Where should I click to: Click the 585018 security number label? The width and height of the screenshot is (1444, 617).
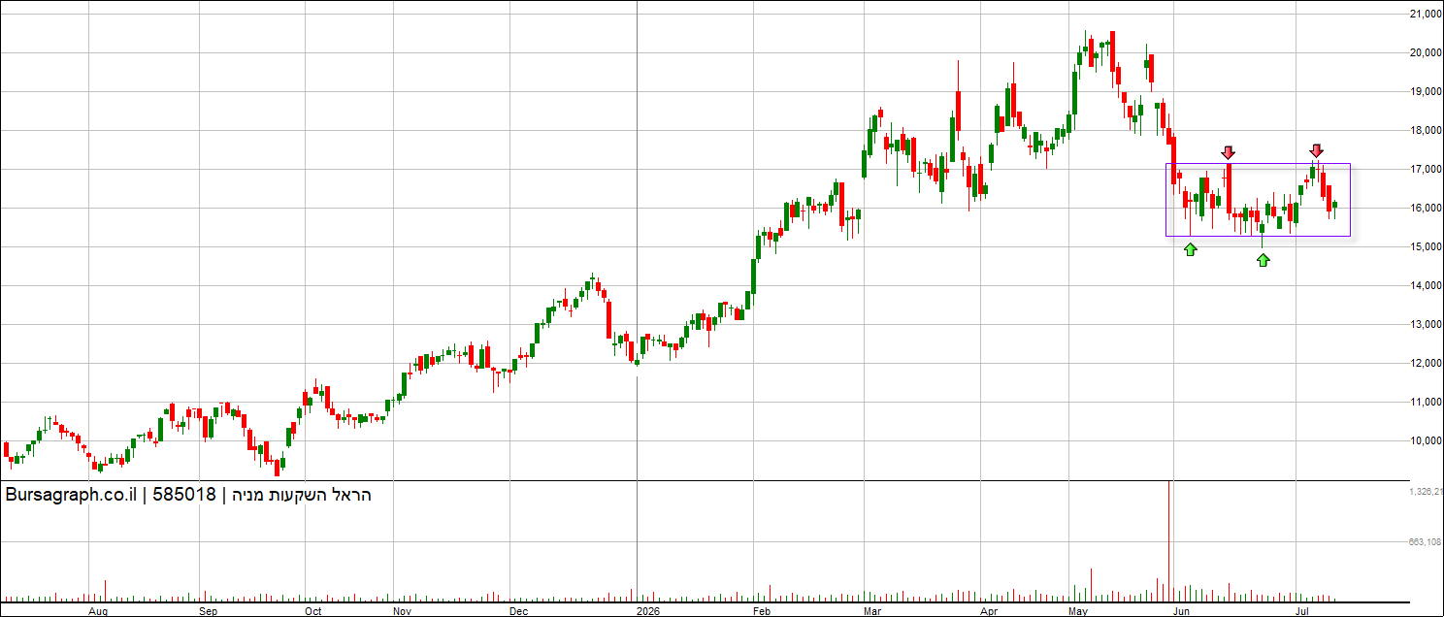(x=184, y=495)
